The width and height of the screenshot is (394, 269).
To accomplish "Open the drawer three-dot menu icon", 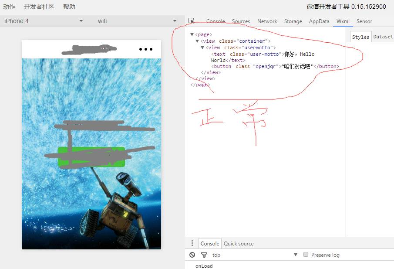I will pyautogui.click(x=192, y=243).
